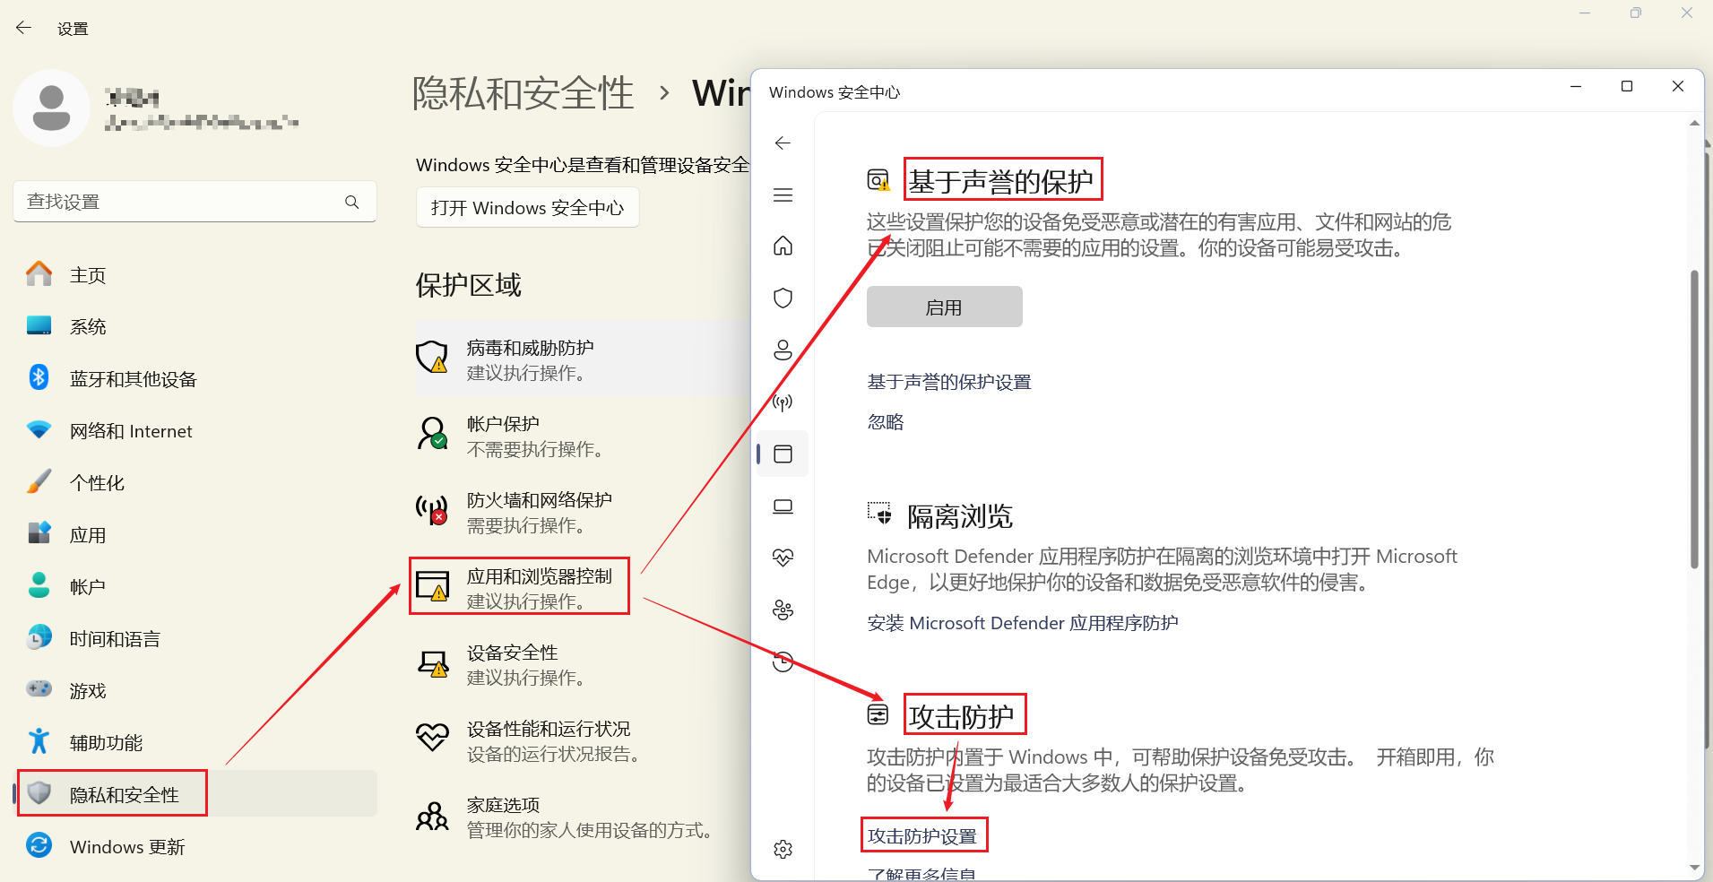Close the Windows 安全中心 window
Image resolution: width=1713 pixels, height=882 pixels.
pyautogui.click(x=1678, y=86)
